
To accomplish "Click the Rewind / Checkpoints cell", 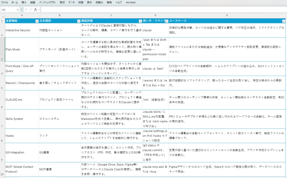I will point(22,83).
